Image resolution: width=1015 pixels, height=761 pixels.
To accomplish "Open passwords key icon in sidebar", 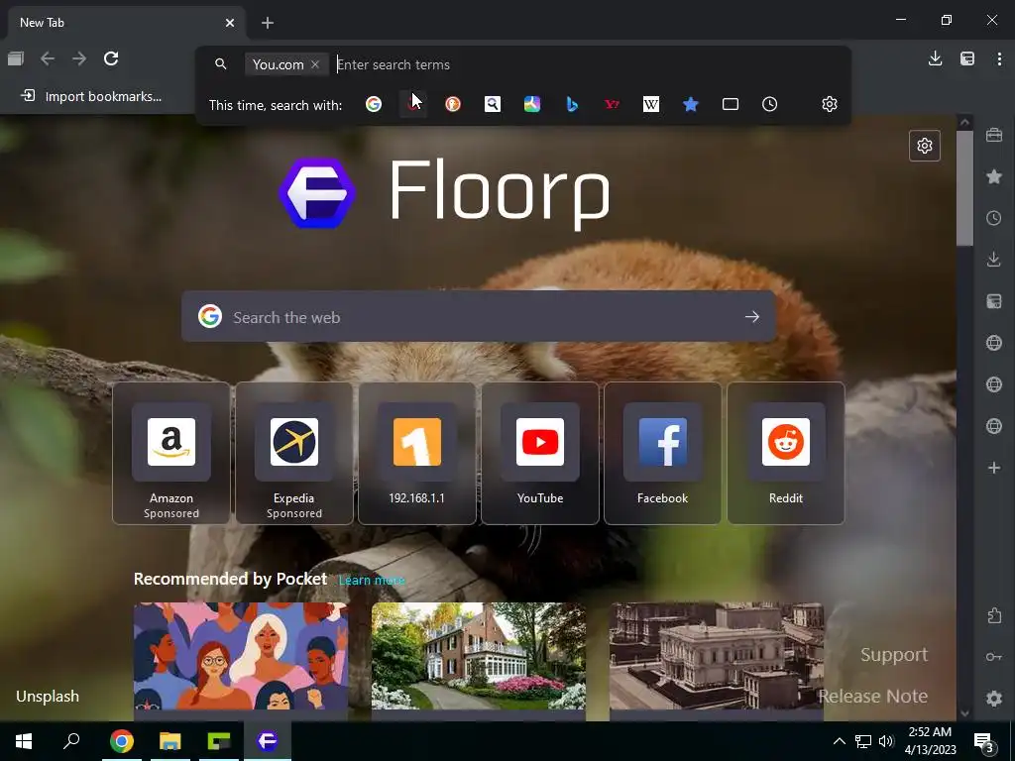I will (x=993, y=657).
